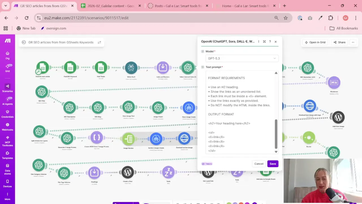Open help for the OpenAI module

click(270, 42)
